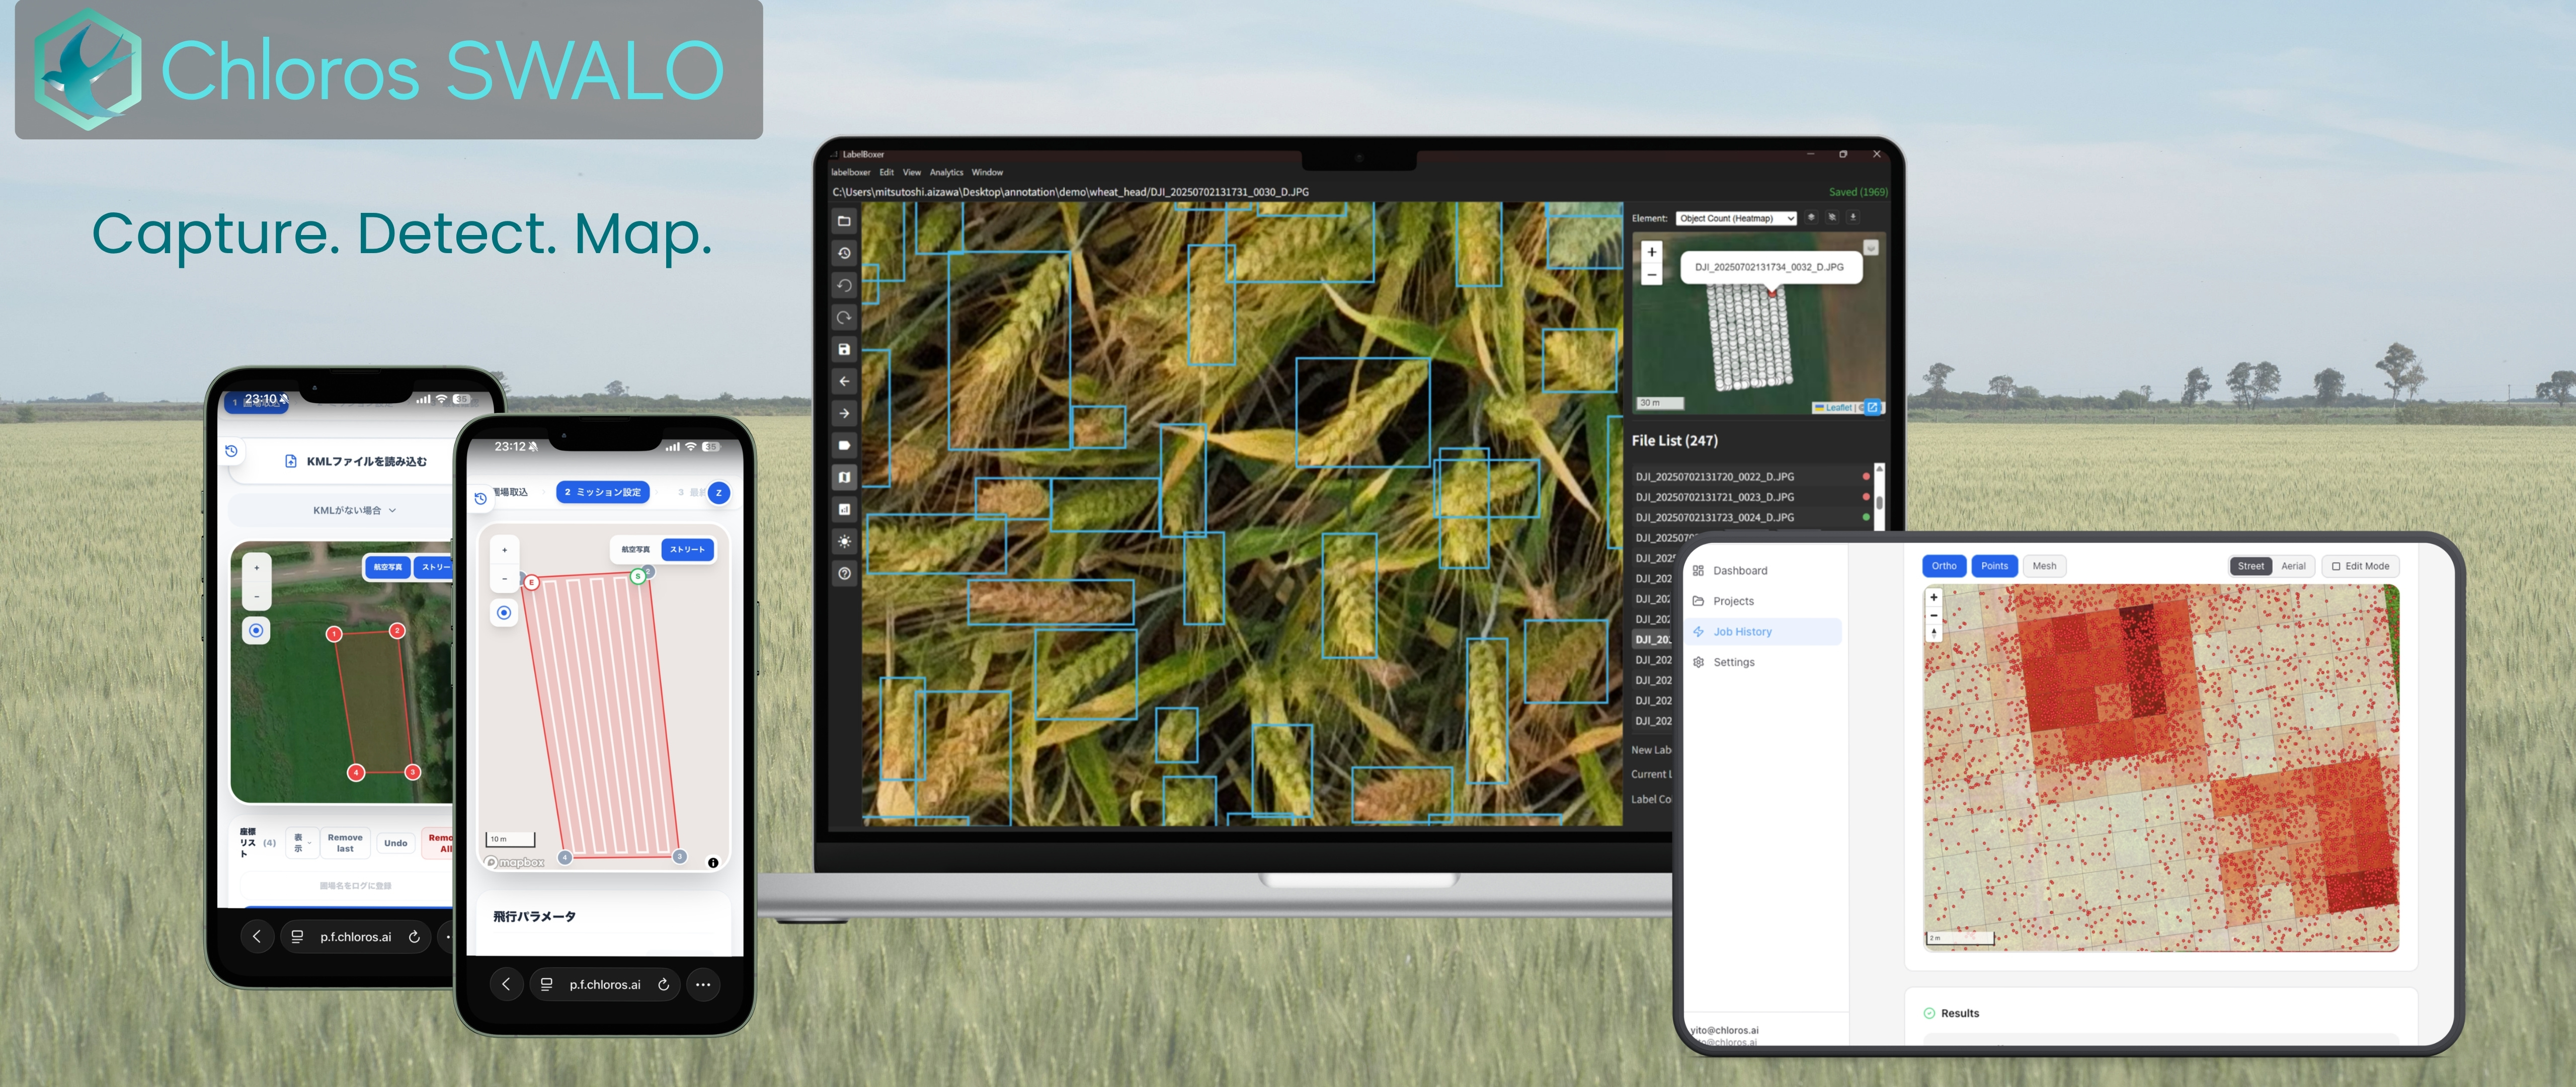Tap Mapbox info icon on right phone map

(713, 862)
